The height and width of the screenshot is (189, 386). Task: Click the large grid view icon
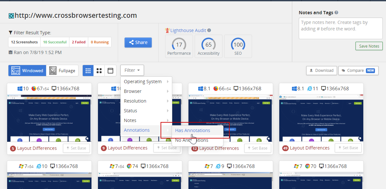[x=99, y=71]
